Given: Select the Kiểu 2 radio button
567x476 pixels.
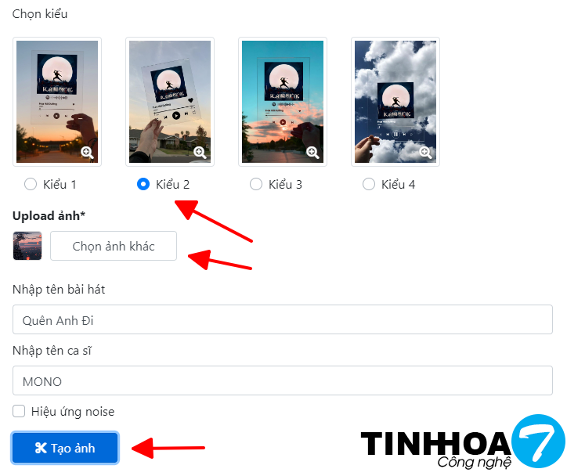Looking at the screenshot, I should point(143,184).
